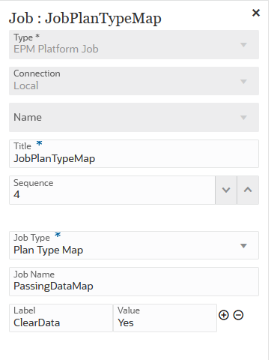
Task: Open the Connection dropdown arrow
Action: [243, 82]
